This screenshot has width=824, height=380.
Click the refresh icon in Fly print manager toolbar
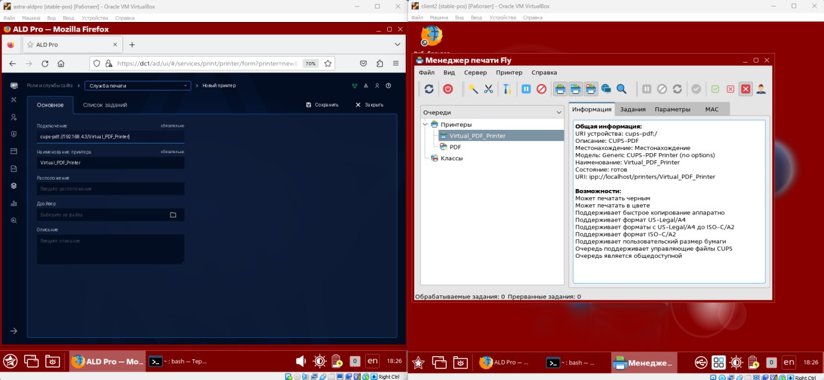428,89
